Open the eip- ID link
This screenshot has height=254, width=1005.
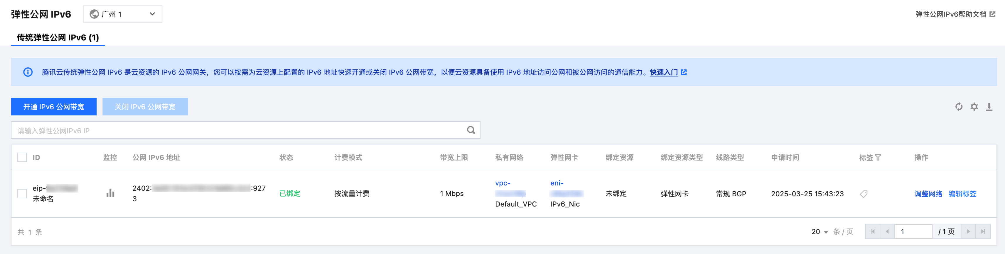click(55, 188)
